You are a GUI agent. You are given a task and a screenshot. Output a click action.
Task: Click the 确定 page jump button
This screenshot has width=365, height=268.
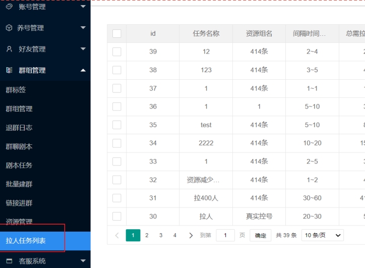pyautogui.click(x=261, y=235)
